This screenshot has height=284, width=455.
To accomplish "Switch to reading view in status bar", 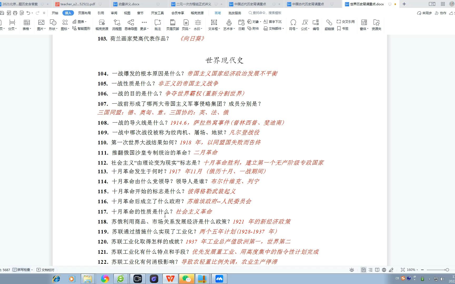I will coord(377,270).
